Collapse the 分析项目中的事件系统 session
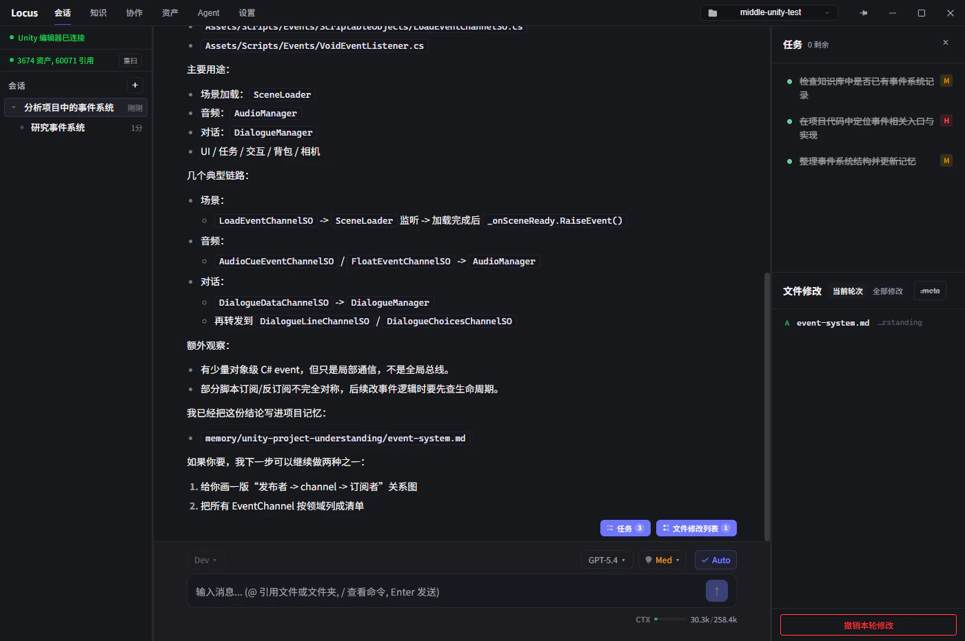Viewport: 965px width, 641px height. pyautogui.click(x=12, y=107)
